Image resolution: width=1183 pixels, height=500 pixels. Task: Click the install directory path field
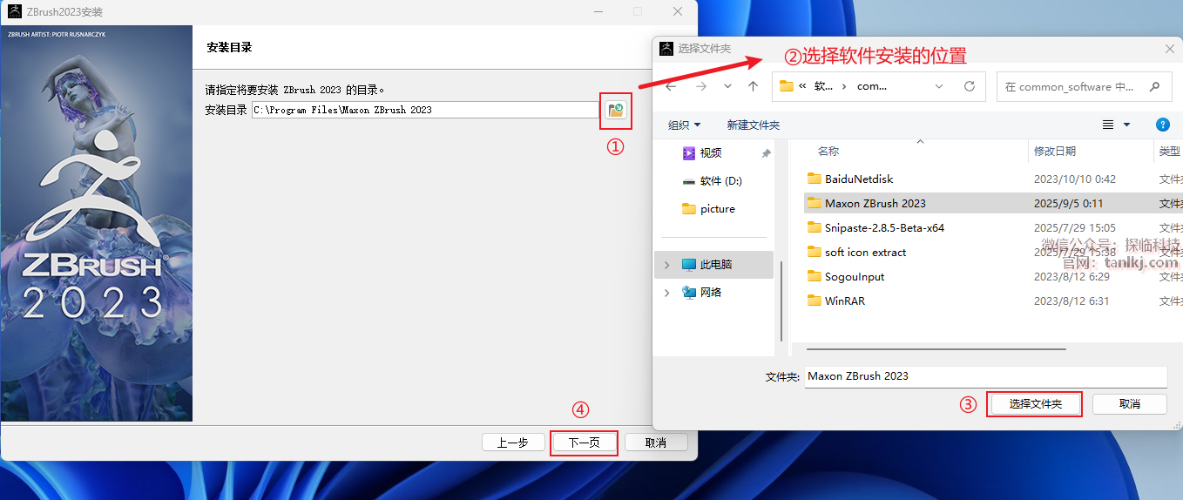(425, 110)
